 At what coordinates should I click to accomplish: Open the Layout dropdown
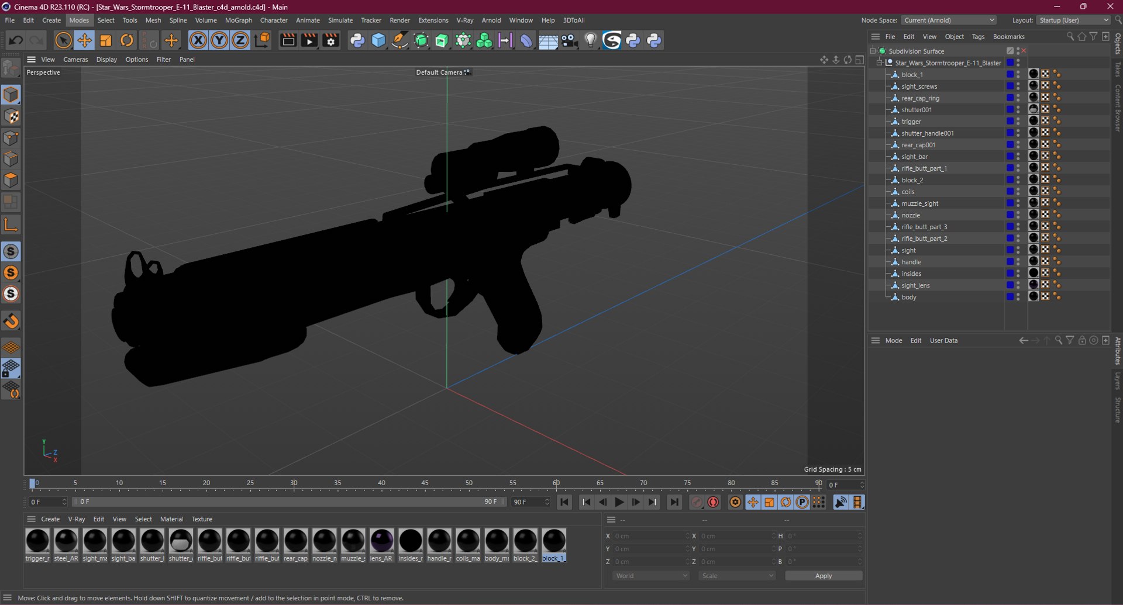point(1073,20)
